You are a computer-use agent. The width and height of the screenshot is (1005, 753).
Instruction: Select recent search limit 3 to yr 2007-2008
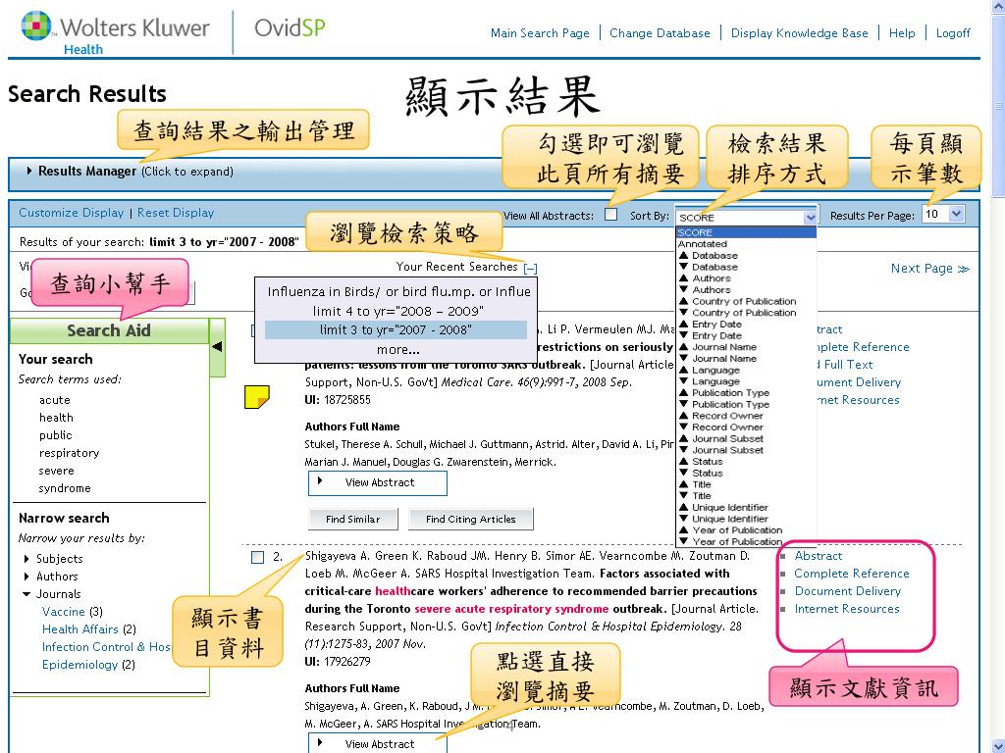(397, 329)
